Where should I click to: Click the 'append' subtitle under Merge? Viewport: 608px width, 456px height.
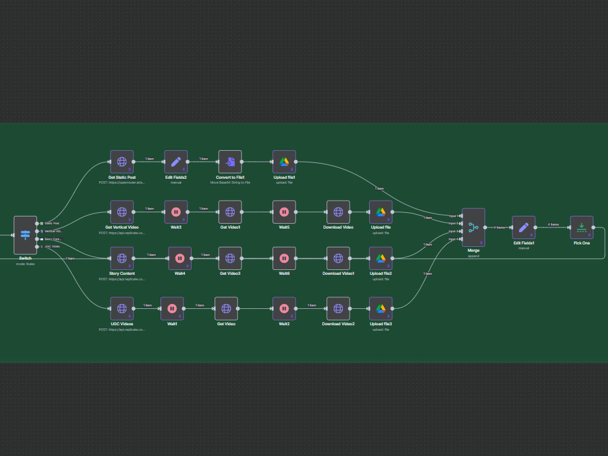point(474,256)
